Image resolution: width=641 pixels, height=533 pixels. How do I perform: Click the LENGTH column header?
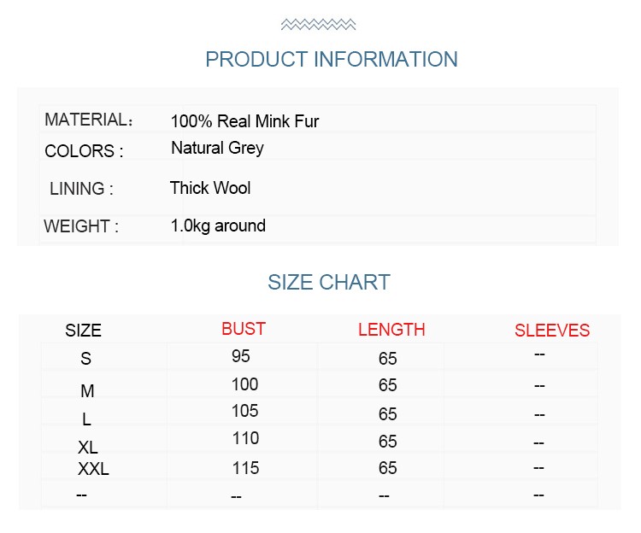[391, 330]
